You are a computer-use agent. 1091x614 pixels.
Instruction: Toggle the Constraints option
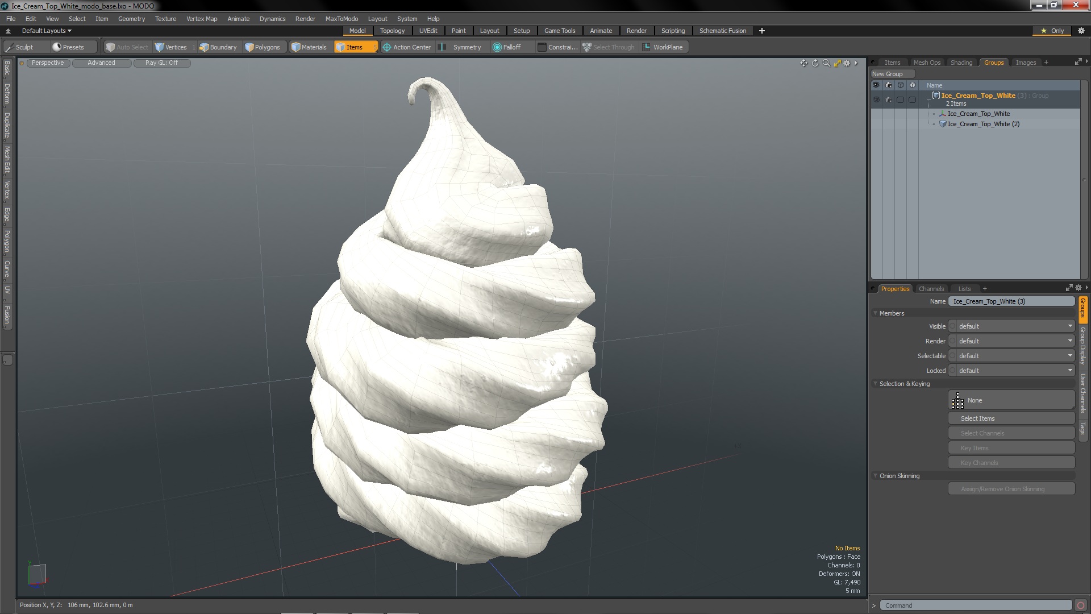pyautogui.click(x=557, y=47)
